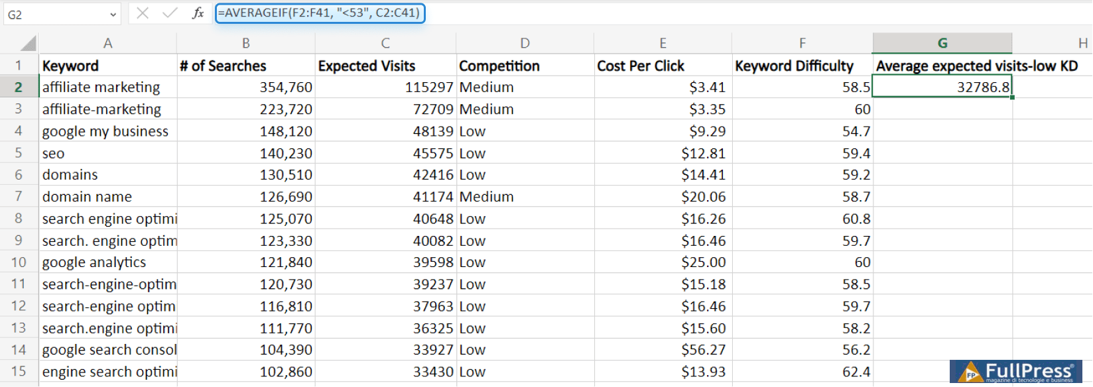Select cell G2 with value 32786.8
1093x387 pixels.
click(942, 87)
